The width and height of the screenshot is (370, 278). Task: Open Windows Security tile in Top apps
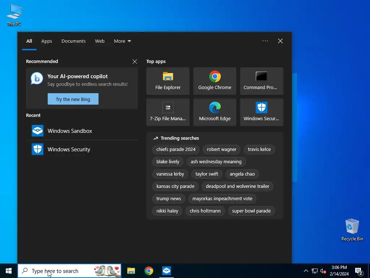[262, 112]
